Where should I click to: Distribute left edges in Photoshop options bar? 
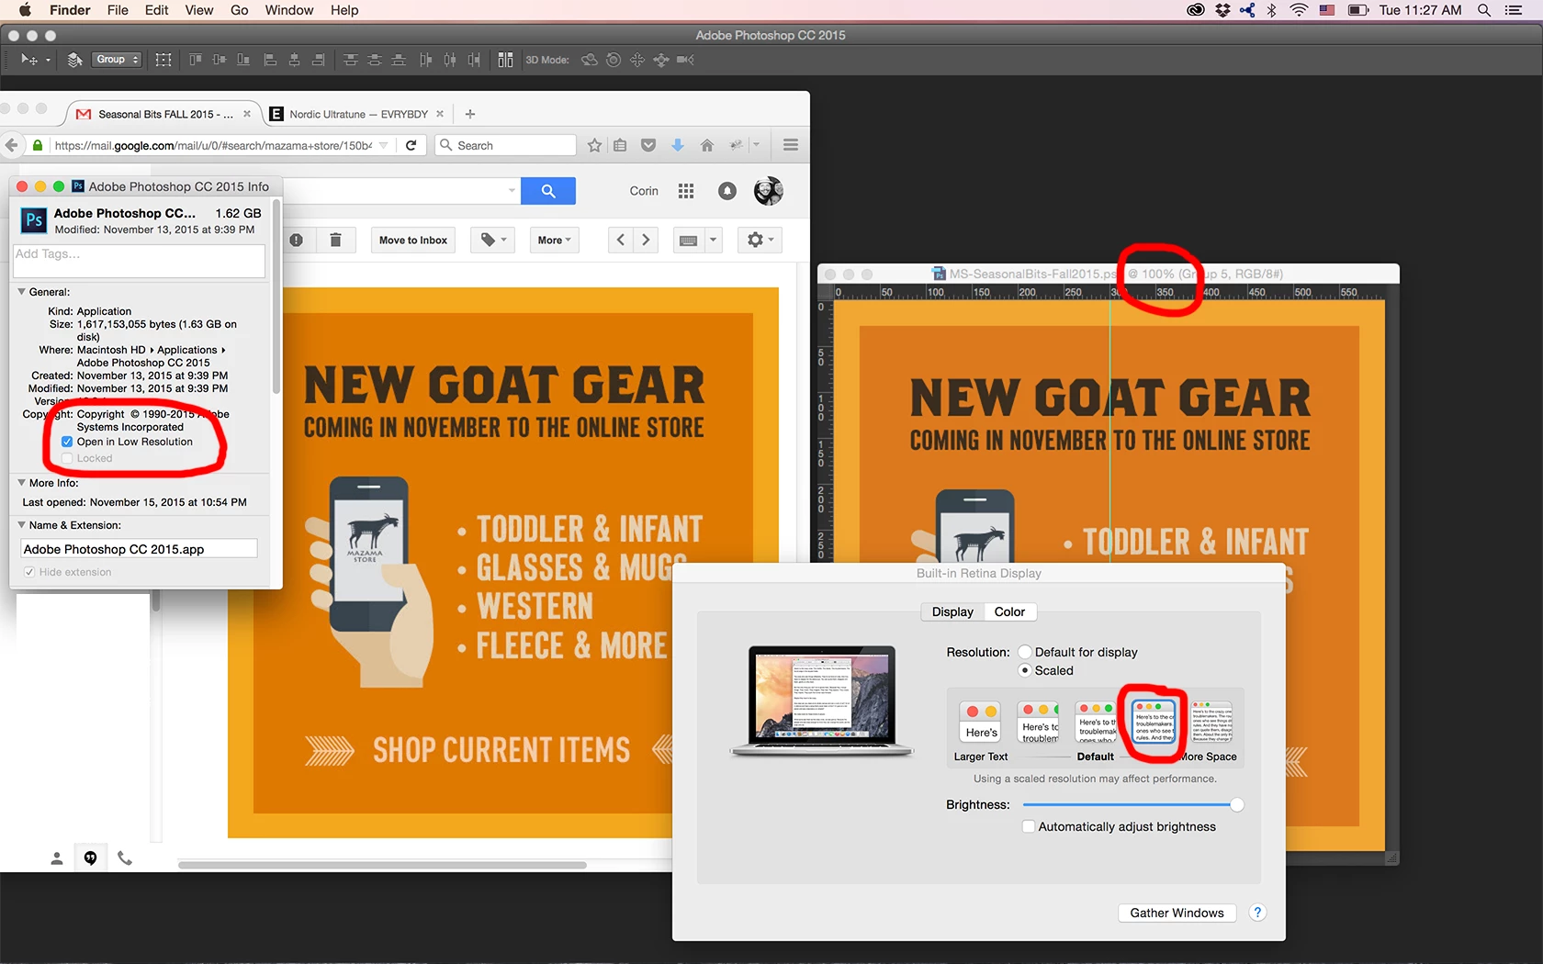[x=425, y=60]
